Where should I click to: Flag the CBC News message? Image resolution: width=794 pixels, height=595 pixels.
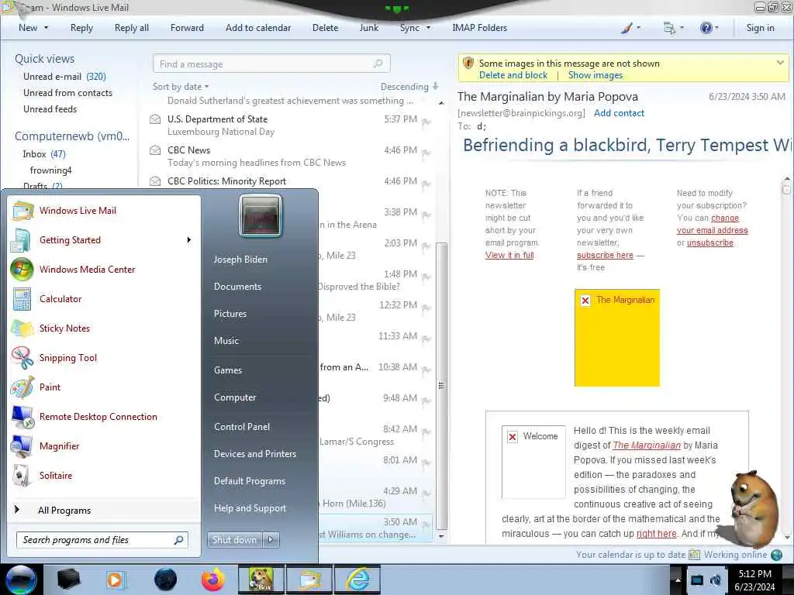click(x=426, y=153)
